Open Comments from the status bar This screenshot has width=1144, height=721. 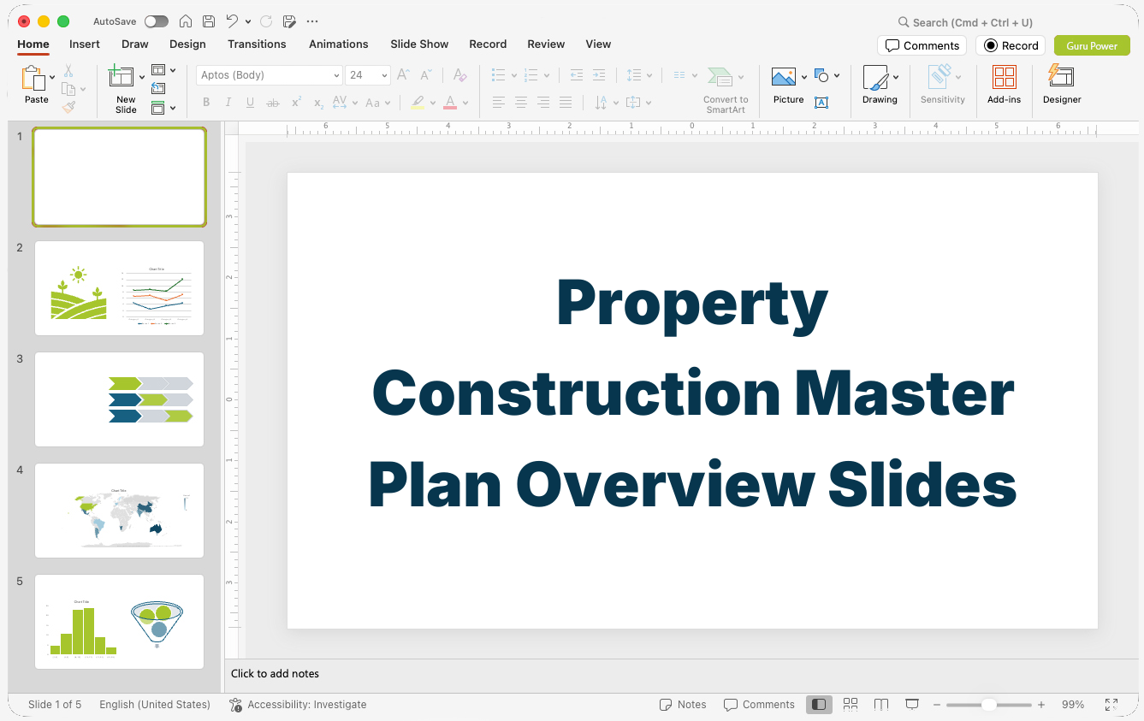click(x=759, y=705)
